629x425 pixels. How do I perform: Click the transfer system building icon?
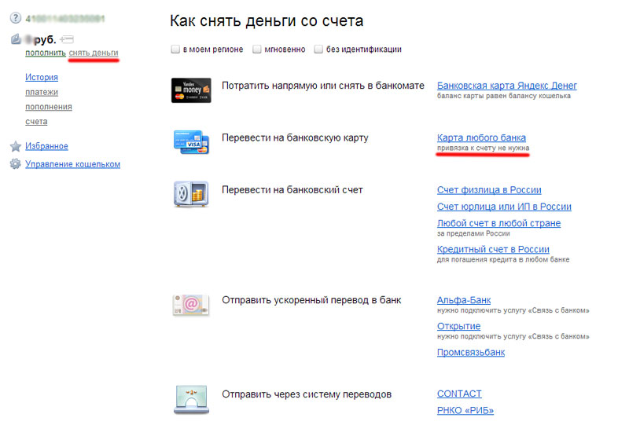click(x=191, y=399)
